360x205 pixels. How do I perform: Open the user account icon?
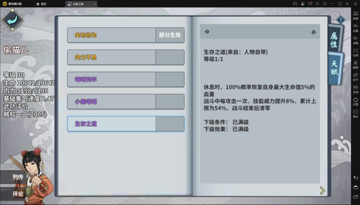[303, 4]
